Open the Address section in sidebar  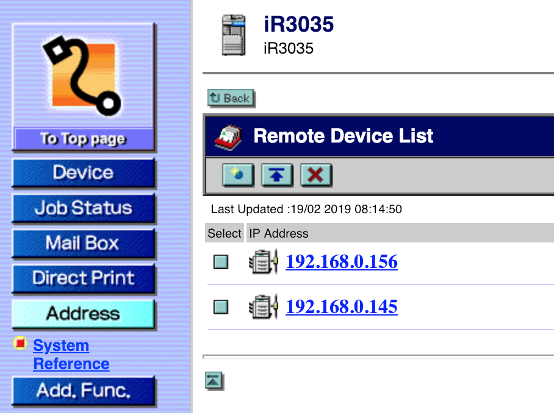84,314
